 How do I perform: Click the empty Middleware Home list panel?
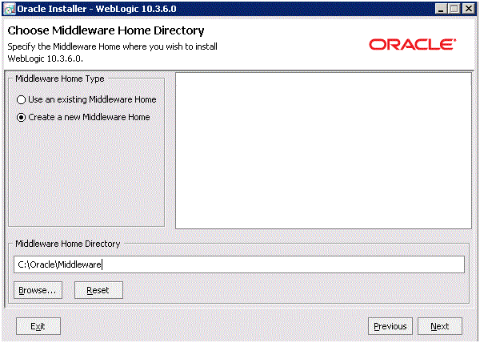click(323, 151)
